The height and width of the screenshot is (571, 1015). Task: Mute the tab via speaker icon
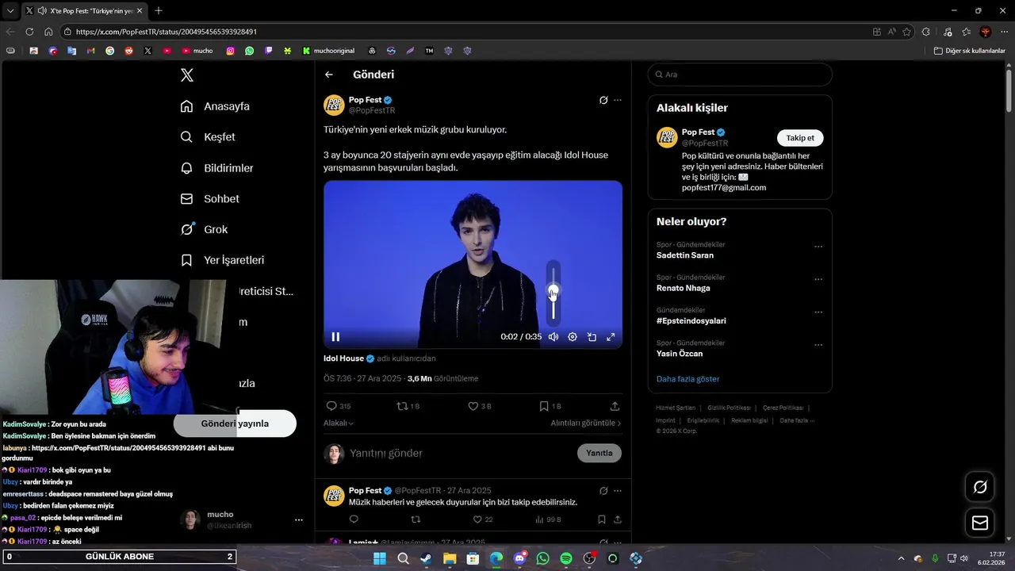coord(40,11)
